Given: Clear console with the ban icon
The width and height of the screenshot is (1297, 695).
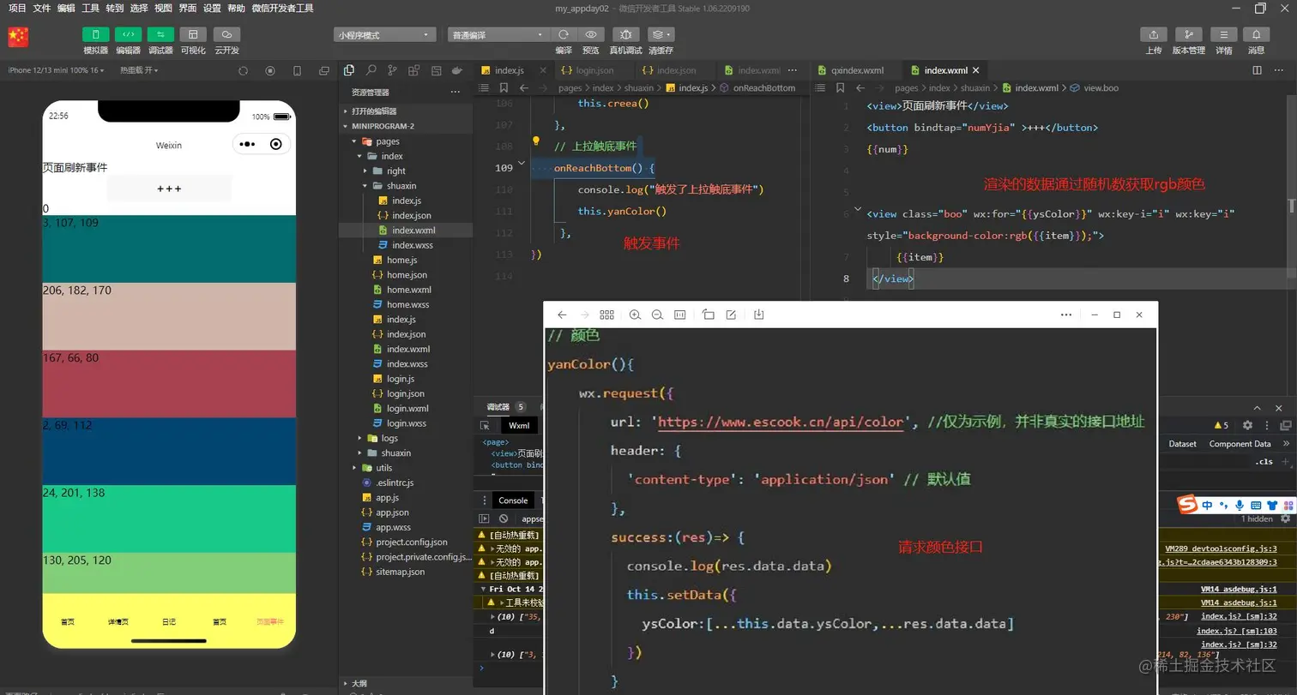Looking at the screenshot, I should [x=504, y=518].
